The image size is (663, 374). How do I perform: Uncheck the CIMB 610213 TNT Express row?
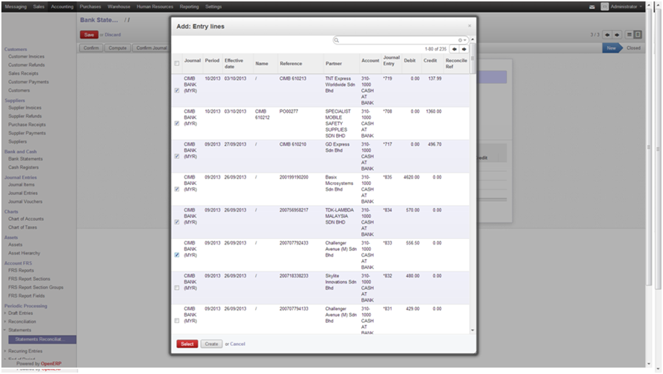(177, 91)
